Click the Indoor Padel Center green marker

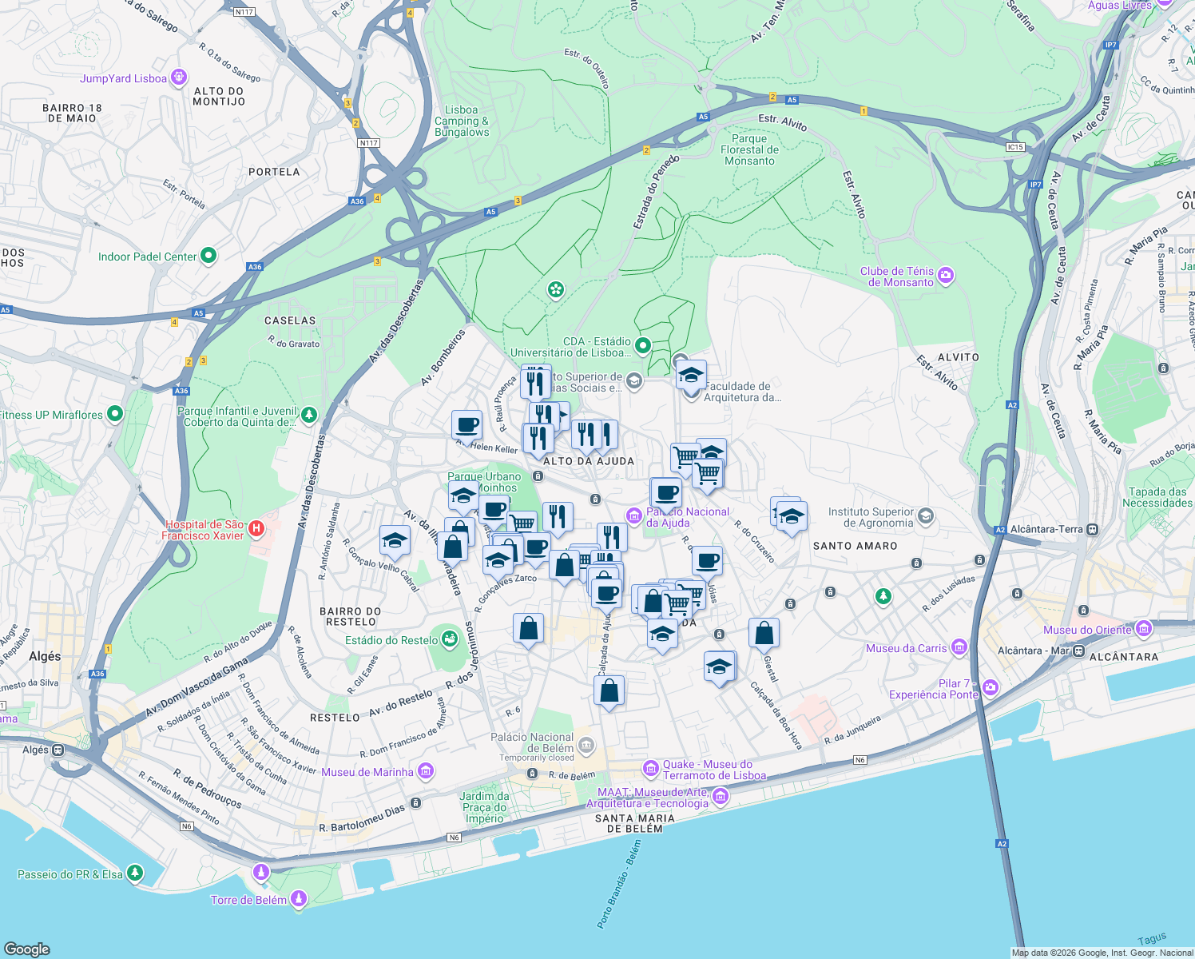(x=208, y=257)
